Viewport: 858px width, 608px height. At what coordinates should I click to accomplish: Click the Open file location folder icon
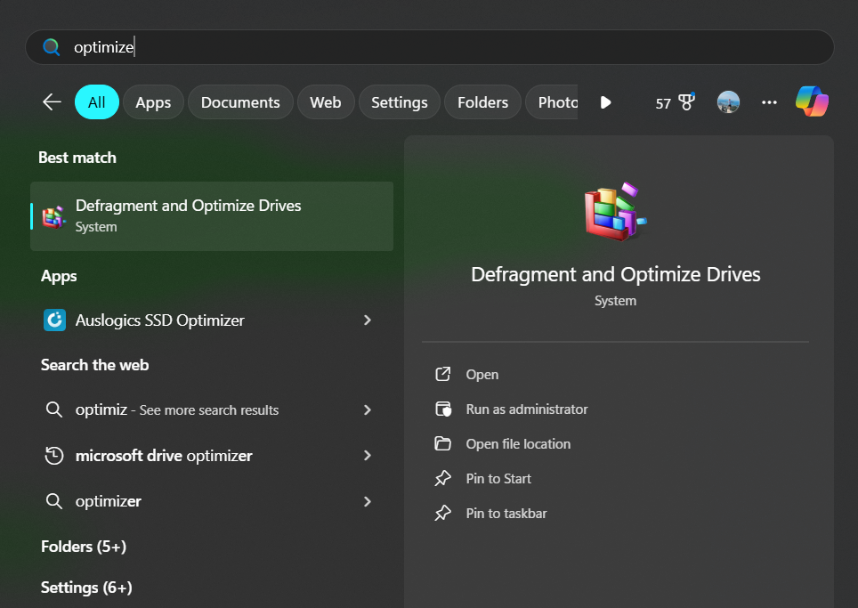pyautogui.click(x=442, y=444)
